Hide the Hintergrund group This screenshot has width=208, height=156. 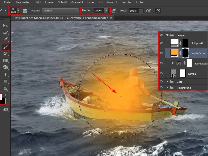161,87
